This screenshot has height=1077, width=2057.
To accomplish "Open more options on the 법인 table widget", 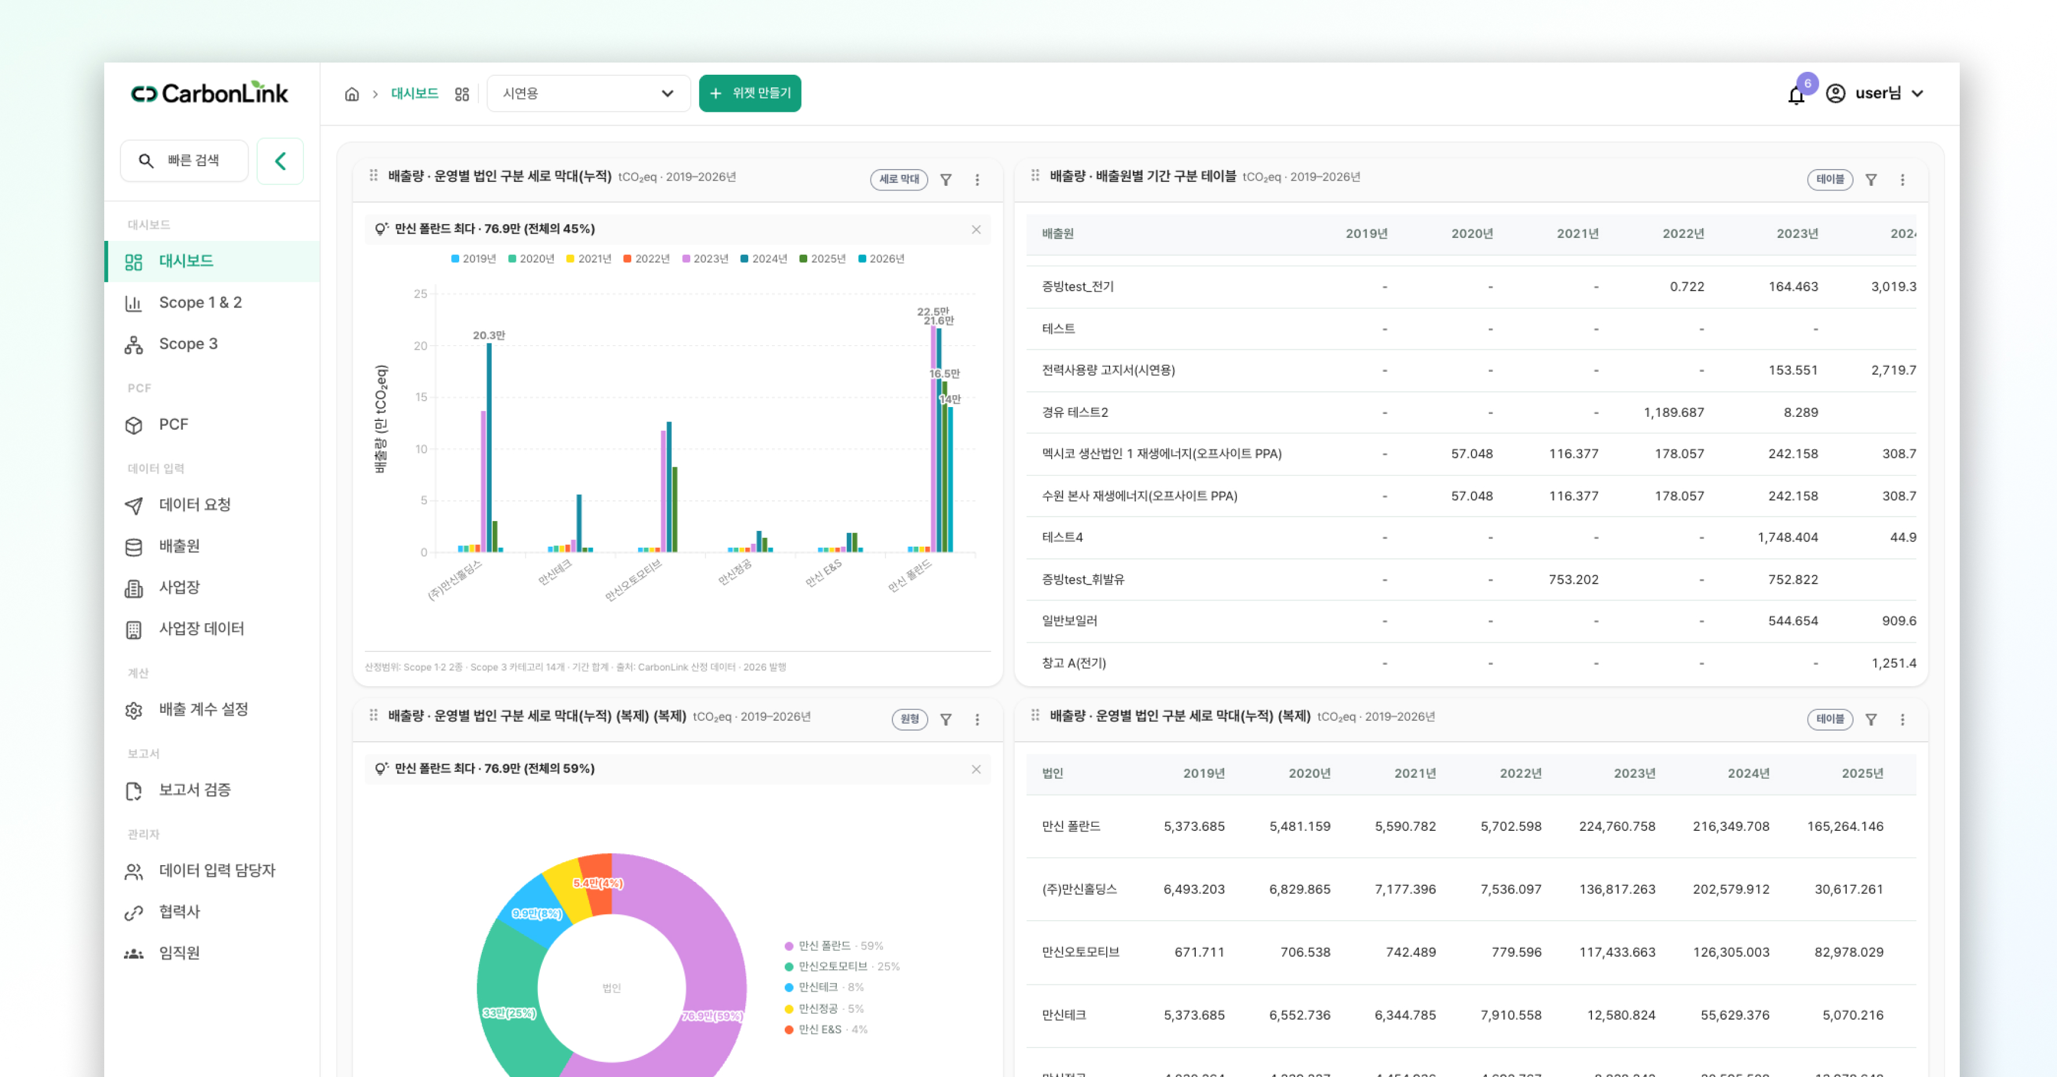I will click(x=1903, y=719).
